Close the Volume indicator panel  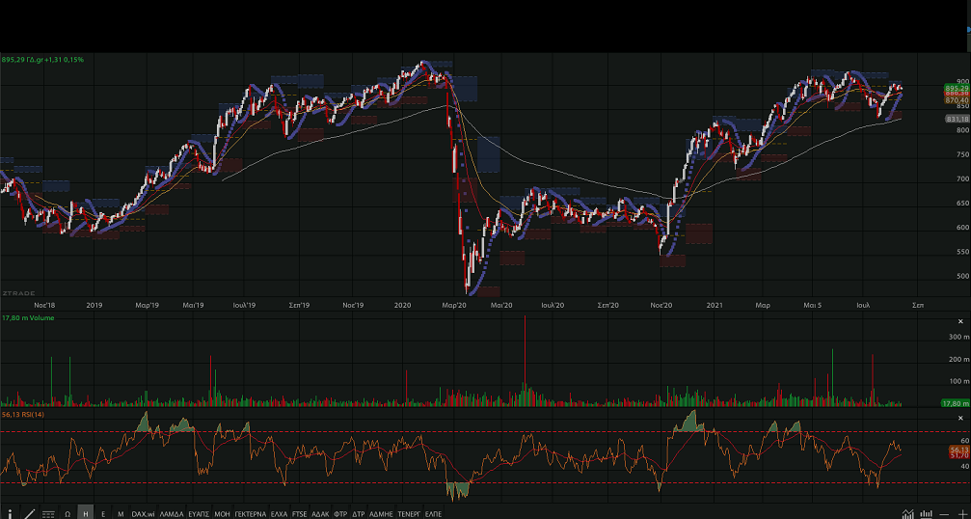(960, 321)
